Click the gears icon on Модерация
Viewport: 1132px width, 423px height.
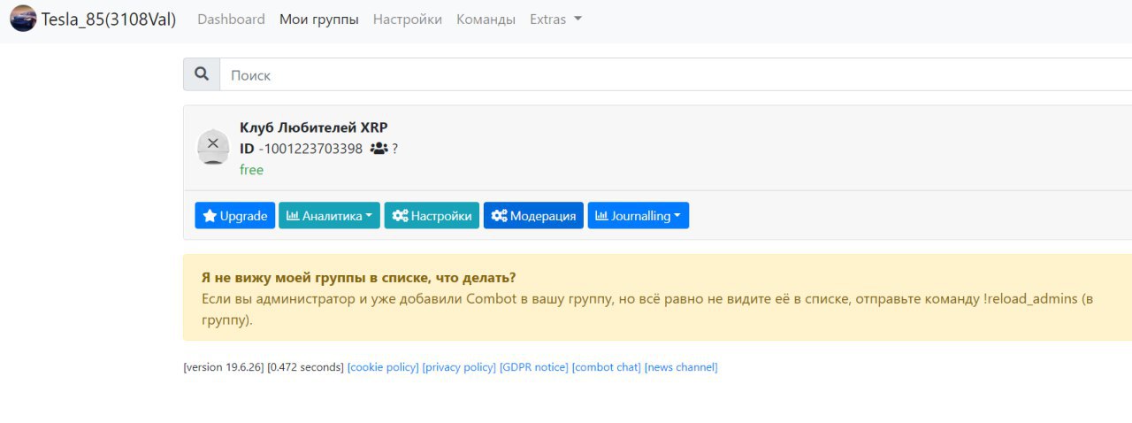tap(500, 216)
